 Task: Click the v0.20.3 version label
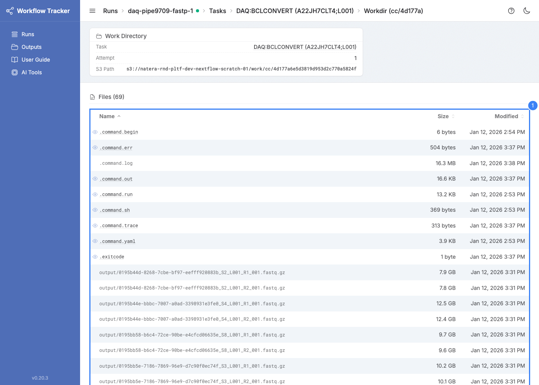40,378
